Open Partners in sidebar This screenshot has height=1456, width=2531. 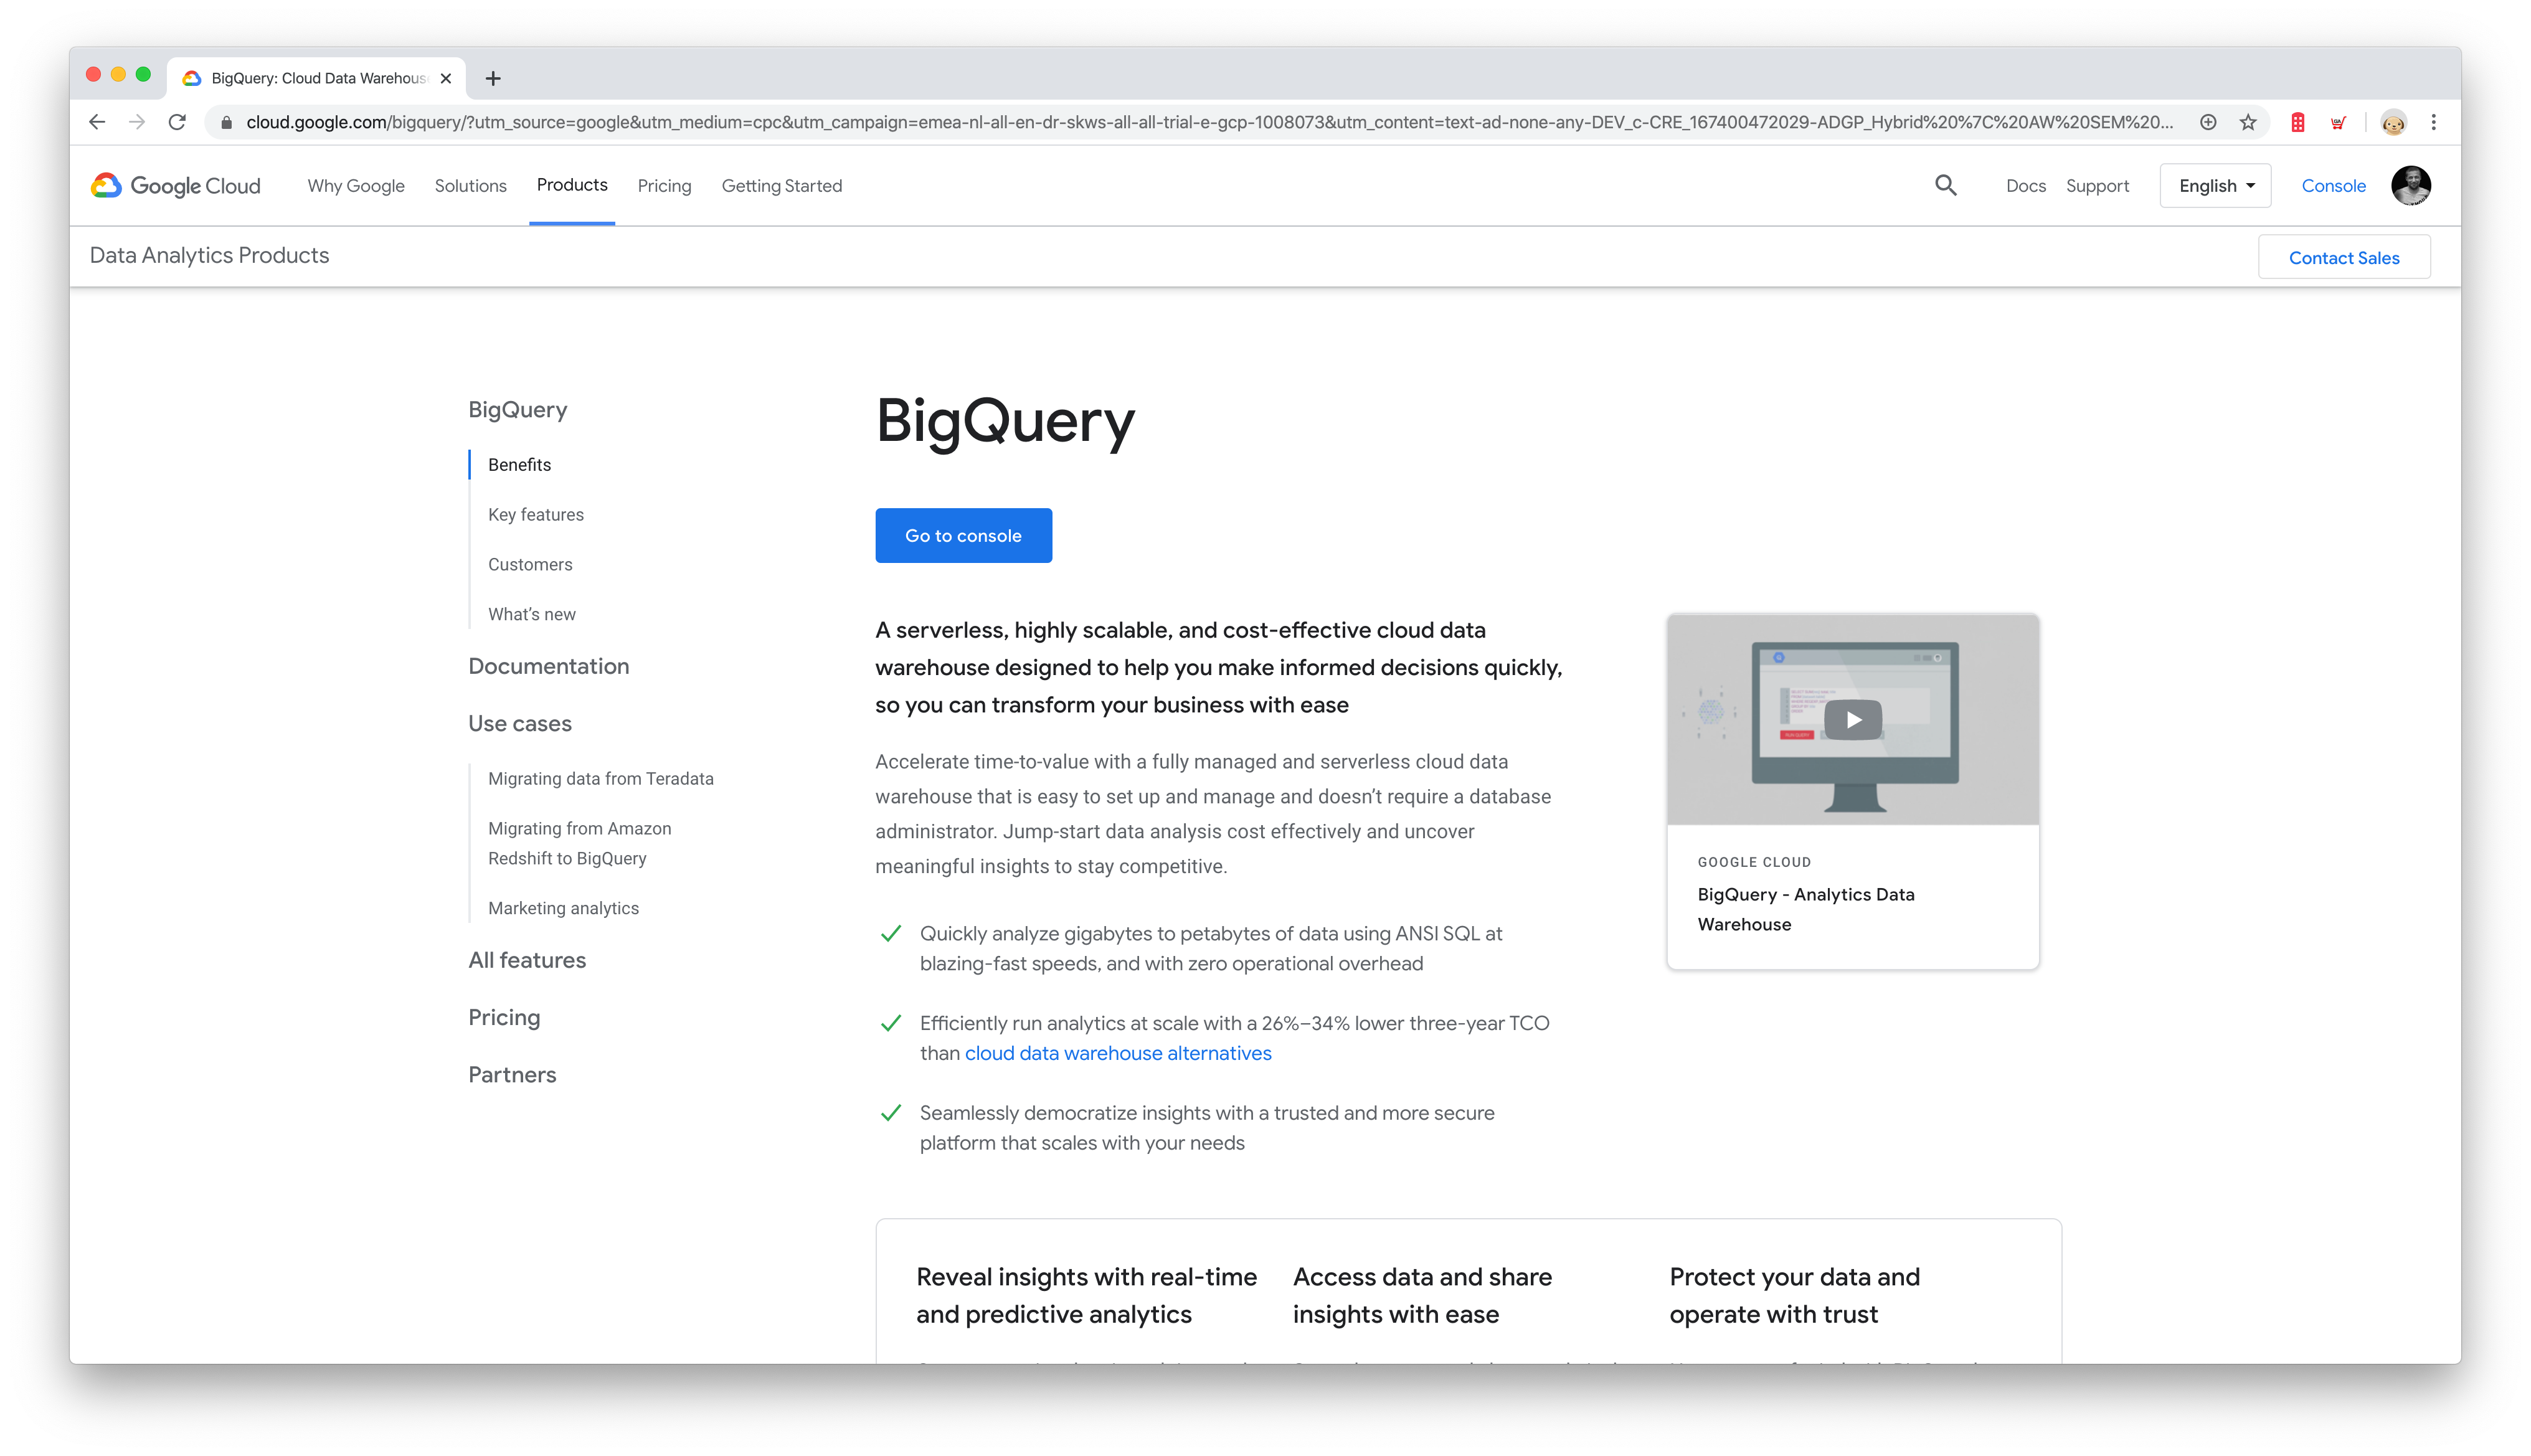(512, 1074)
